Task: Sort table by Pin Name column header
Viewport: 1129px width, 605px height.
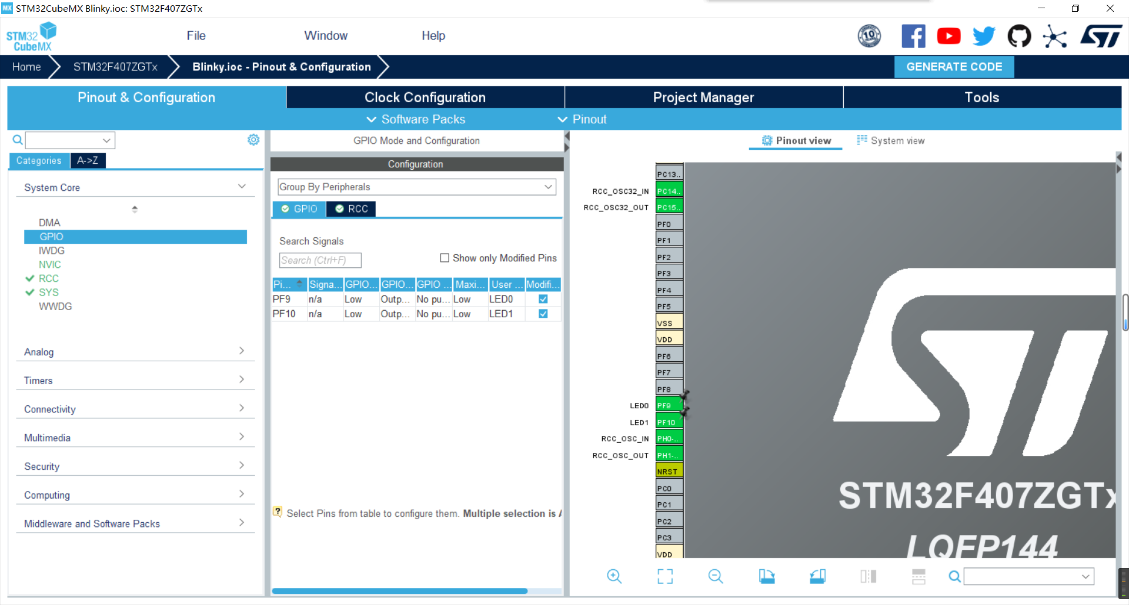Action: pos(289,284)
